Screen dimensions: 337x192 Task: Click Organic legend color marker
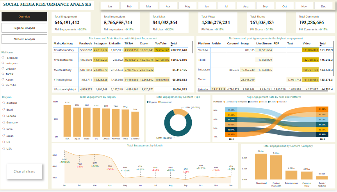coord(148,102)
